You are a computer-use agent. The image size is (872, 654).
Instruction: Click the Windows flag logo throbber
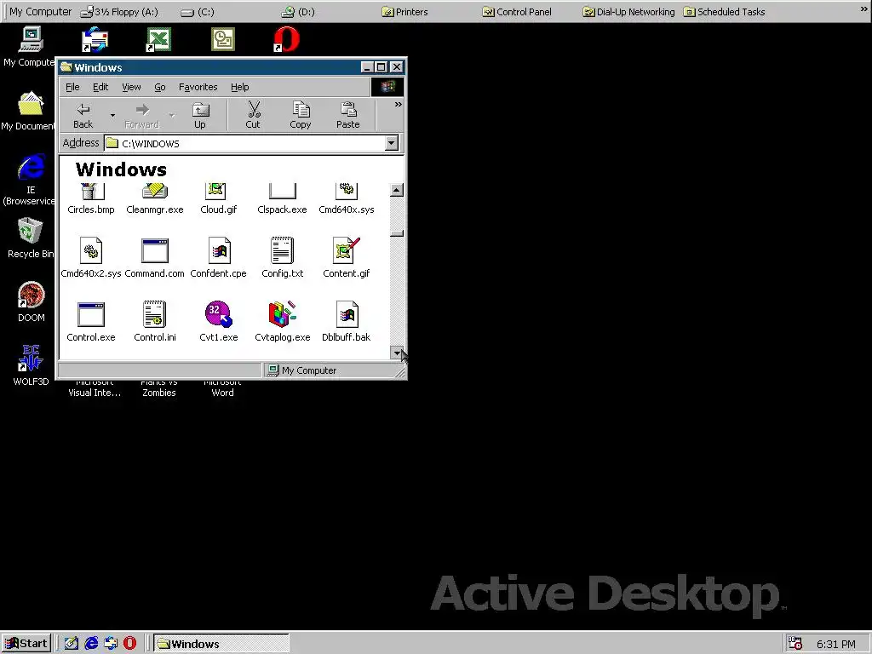pyautogui.click(x=387, y=87)
